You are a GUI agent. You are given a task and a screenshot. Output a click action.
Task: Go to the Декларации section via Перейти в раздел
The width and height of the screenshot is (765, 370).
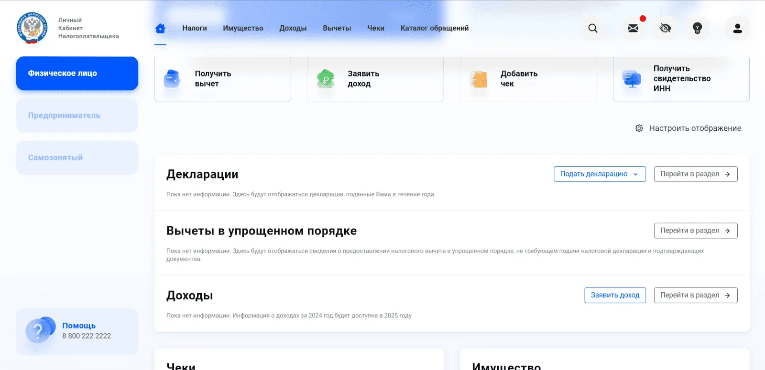[x=695, y=174]
